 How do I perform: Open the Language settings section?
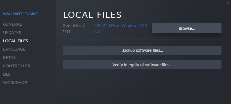[x=14, y=49]
